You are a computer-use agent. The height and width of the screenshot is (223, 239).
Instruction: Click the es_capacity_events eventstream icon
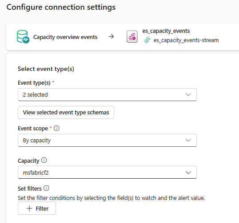click(x=132, y=37)
